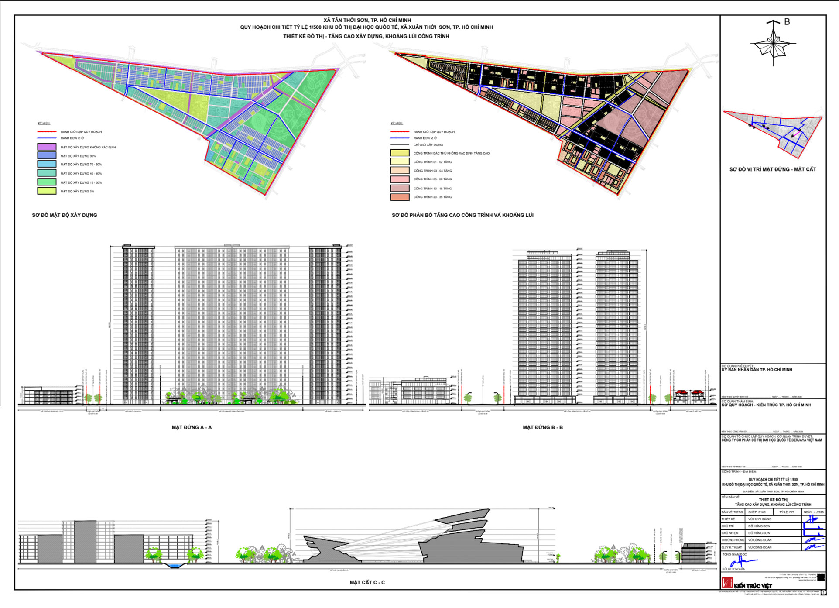839x608 pixels.
Task: Click the 'công trình 10 - 15 tầng' swatch
Action: click(x=400, y=189)
